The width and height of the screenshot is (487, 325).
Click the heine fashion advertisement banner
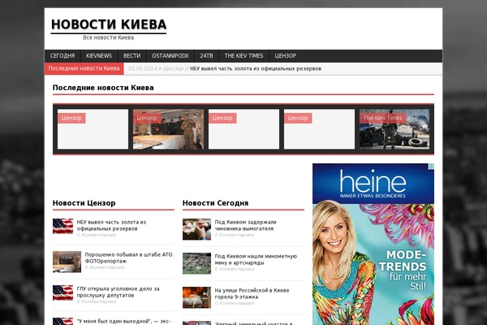click(x=373, y=244)
